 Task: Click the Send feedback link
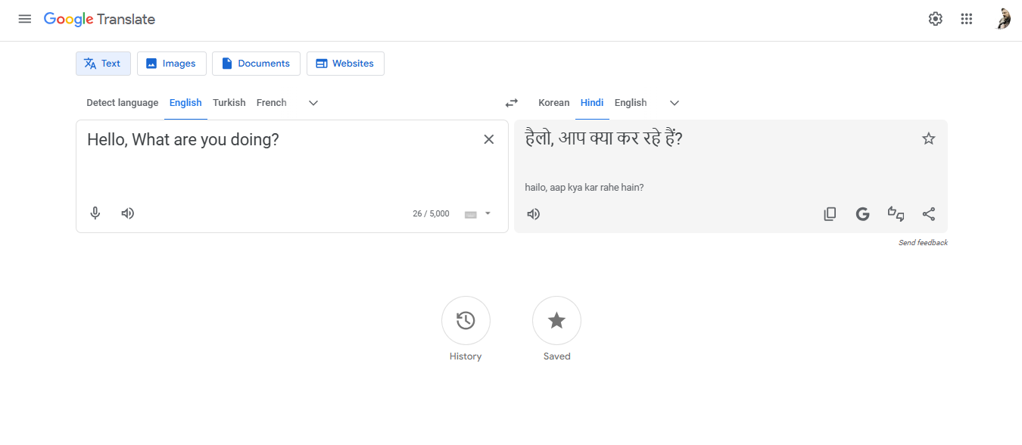tap(923, 243)
